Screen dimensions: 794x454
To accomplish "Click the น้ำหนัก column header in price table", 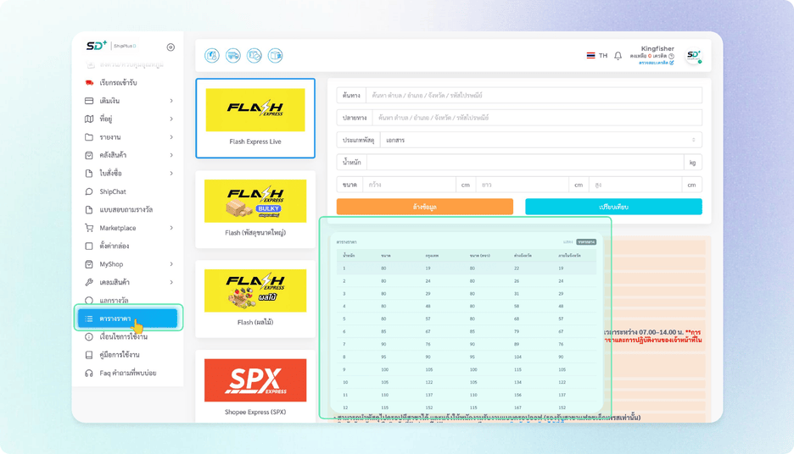I will 349,256.
